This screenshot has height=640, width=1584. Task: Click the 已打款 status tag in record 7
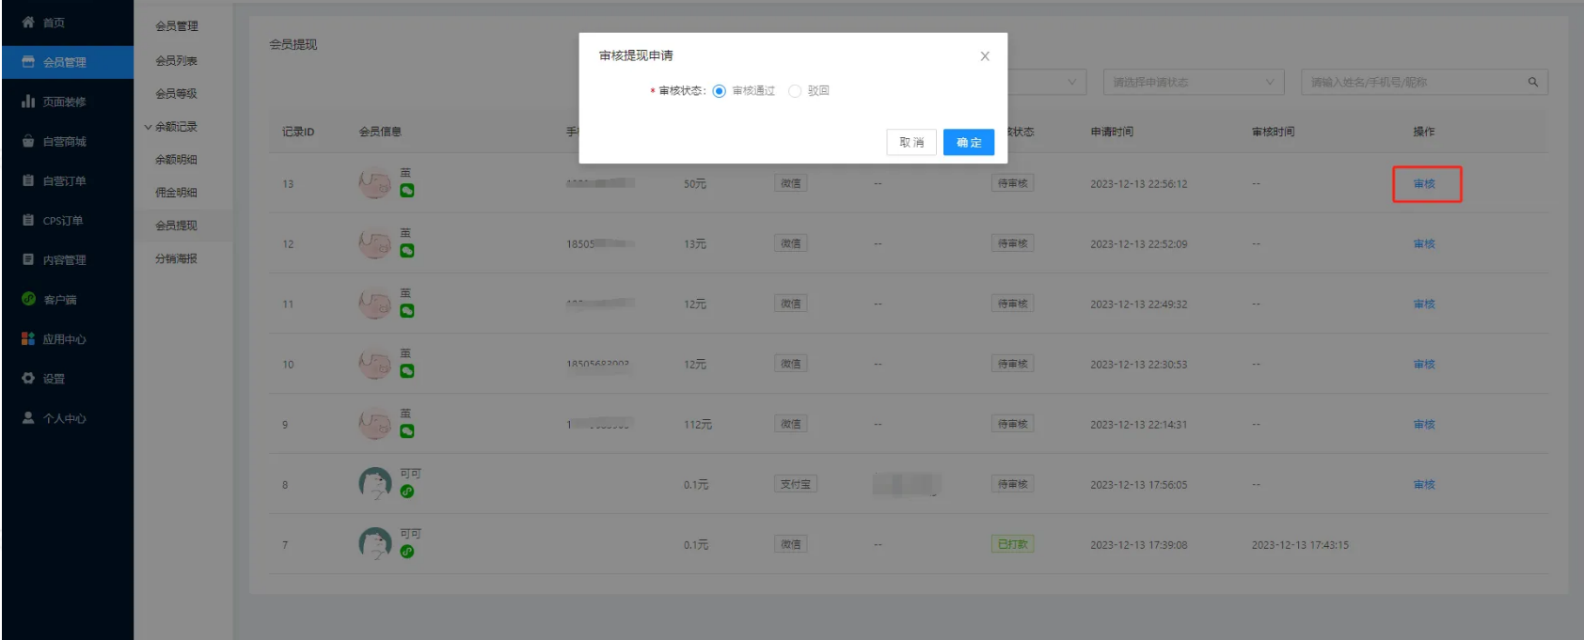click(x=1012, y=544)
